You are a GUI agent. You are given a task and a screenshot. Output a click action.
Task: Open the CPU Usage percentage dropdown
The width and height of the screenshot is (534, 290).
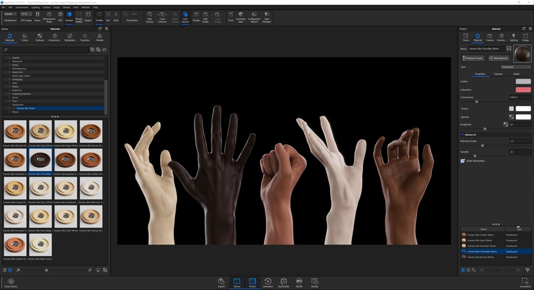26,14
